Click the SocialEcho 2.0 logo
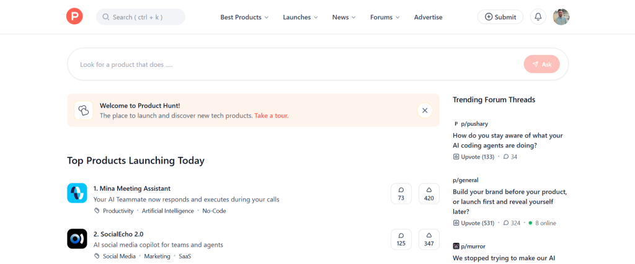635x264 pixels. click(x=77, y=239)
